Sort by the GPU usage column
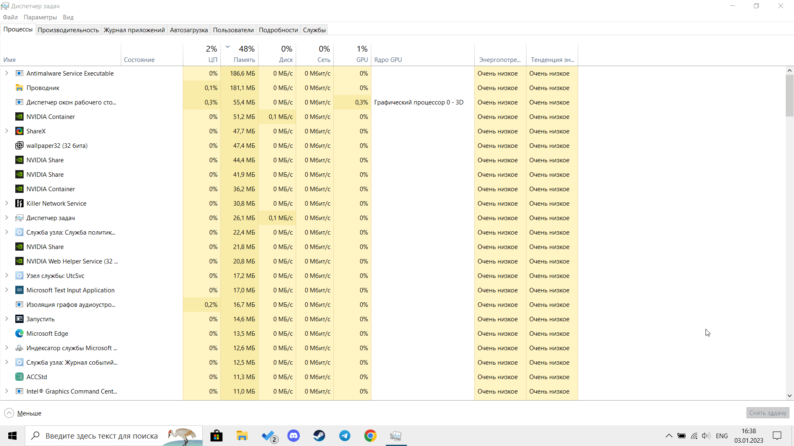 [x=352, y=54]
